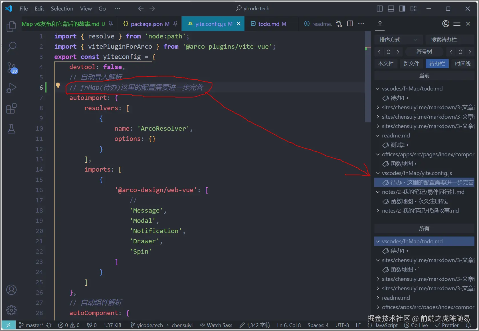Switch to the readme editor tab
The width and height of the screenshot is (479, 331).
click(x=318, y=24)
